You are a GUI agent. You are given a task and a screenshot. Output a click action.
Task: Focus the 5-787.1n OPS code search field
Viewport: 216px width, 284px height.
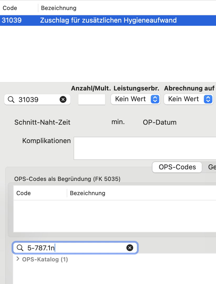75,248
